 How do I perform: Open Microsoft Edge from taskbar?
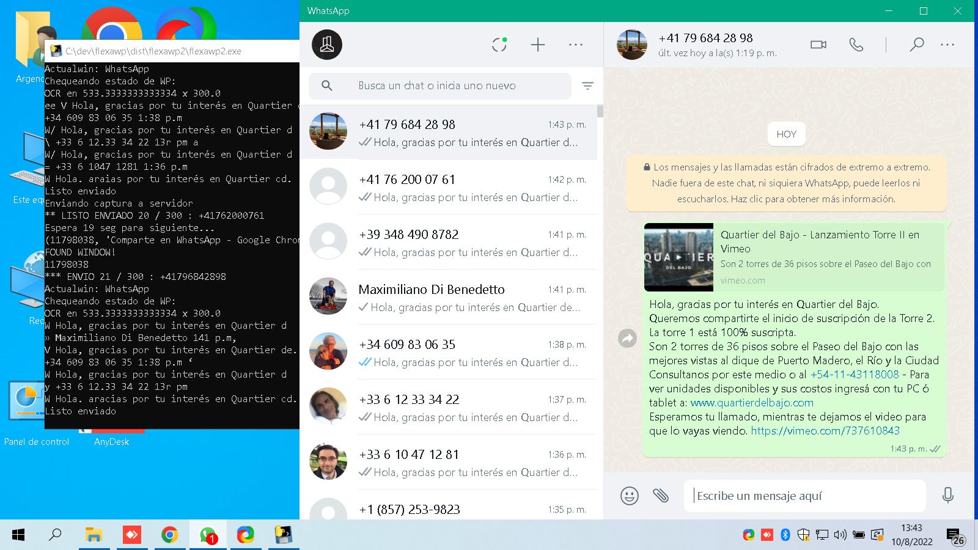[x=246, y=535]
